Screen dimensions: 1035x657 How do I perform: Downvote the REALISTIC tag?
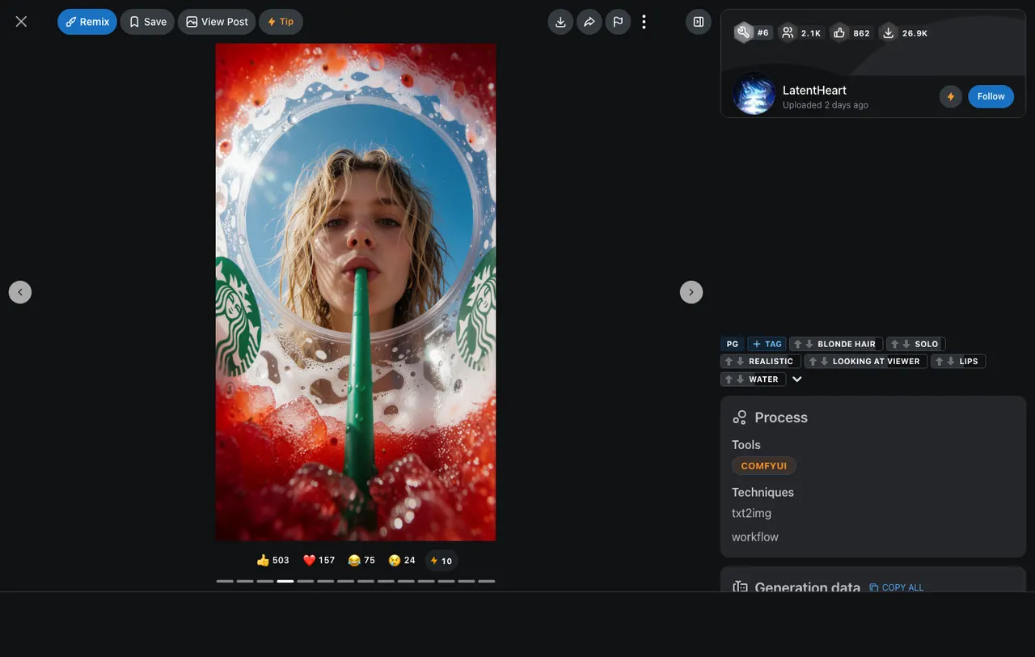click(x=741, y=362)
